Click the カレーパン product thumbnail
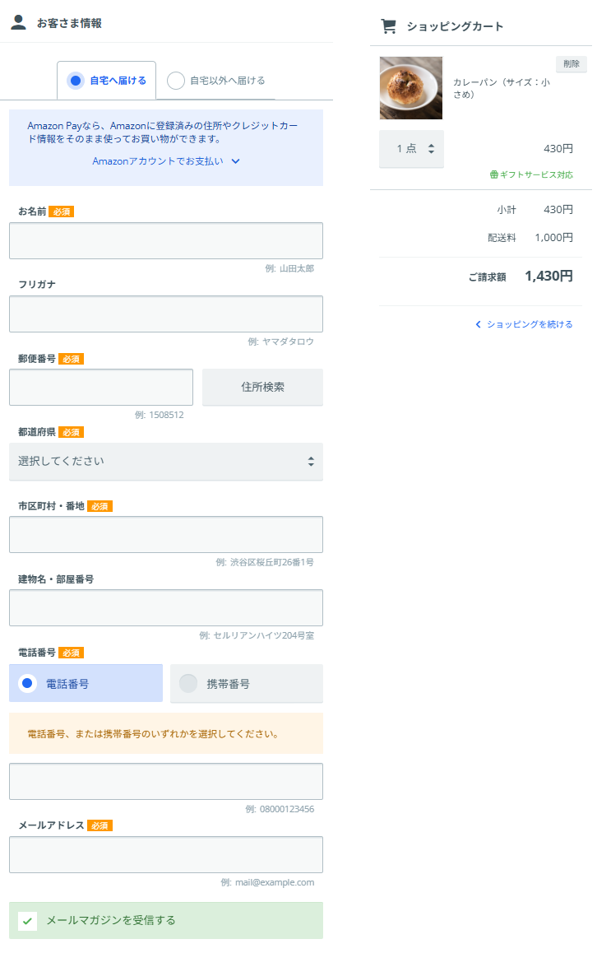Image resolution: width=597 pixels, height=953 pixels. tap(411, 88)
